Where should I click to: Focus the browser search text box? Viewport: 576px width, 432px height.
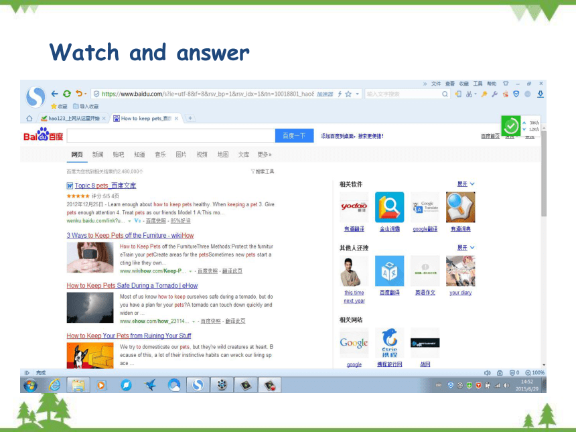[403, 94]
